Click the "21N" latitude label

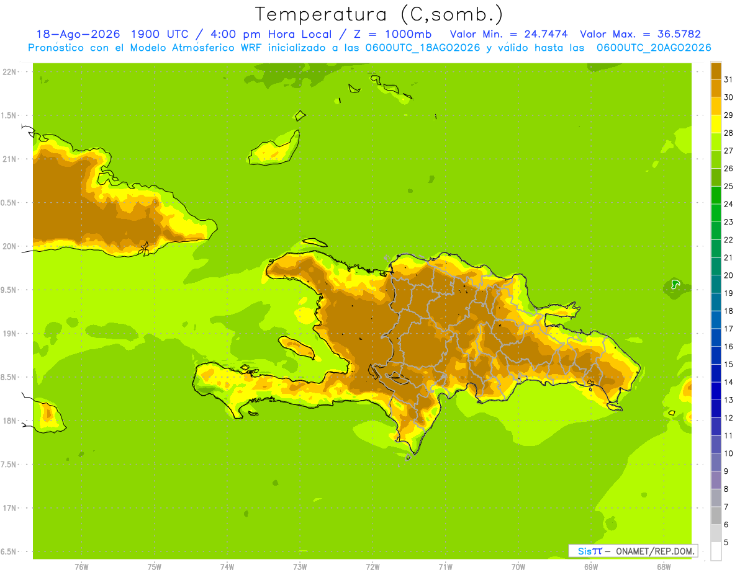coord(9,159)
